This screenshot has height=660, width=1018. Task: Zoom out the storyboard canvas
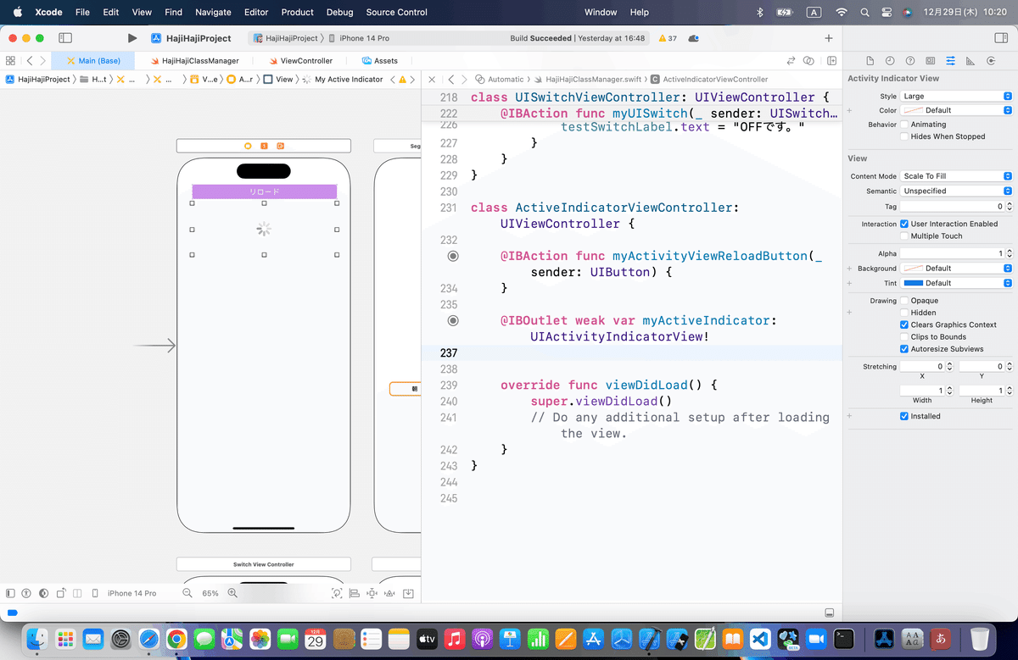tap(187, 594)
